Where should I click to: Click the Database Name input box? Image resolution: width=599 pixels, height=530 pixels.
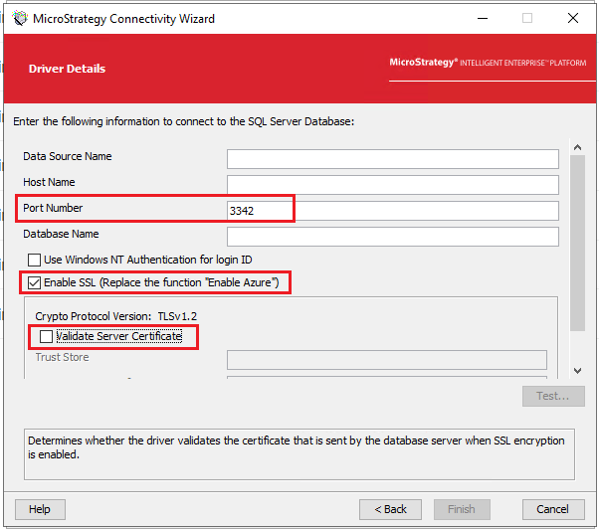[x=392, y=237]
